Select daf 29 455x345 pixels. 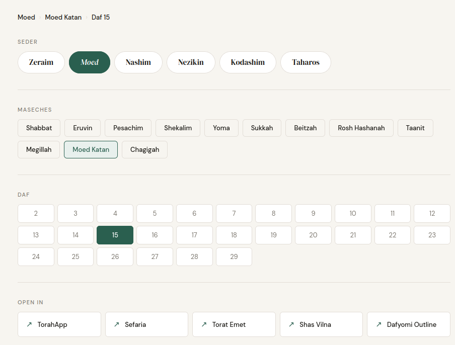coord(234,256)
